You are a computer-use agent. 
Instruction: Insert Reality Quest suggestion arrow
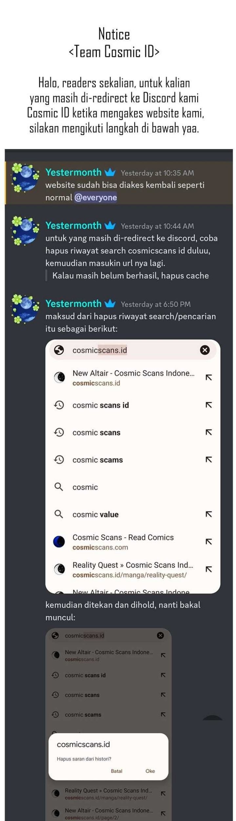tap(208, 569)
